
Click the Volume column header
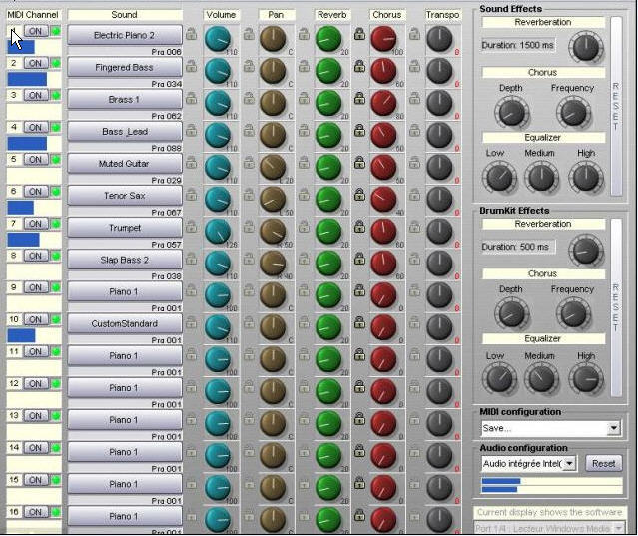pos(221,15)
